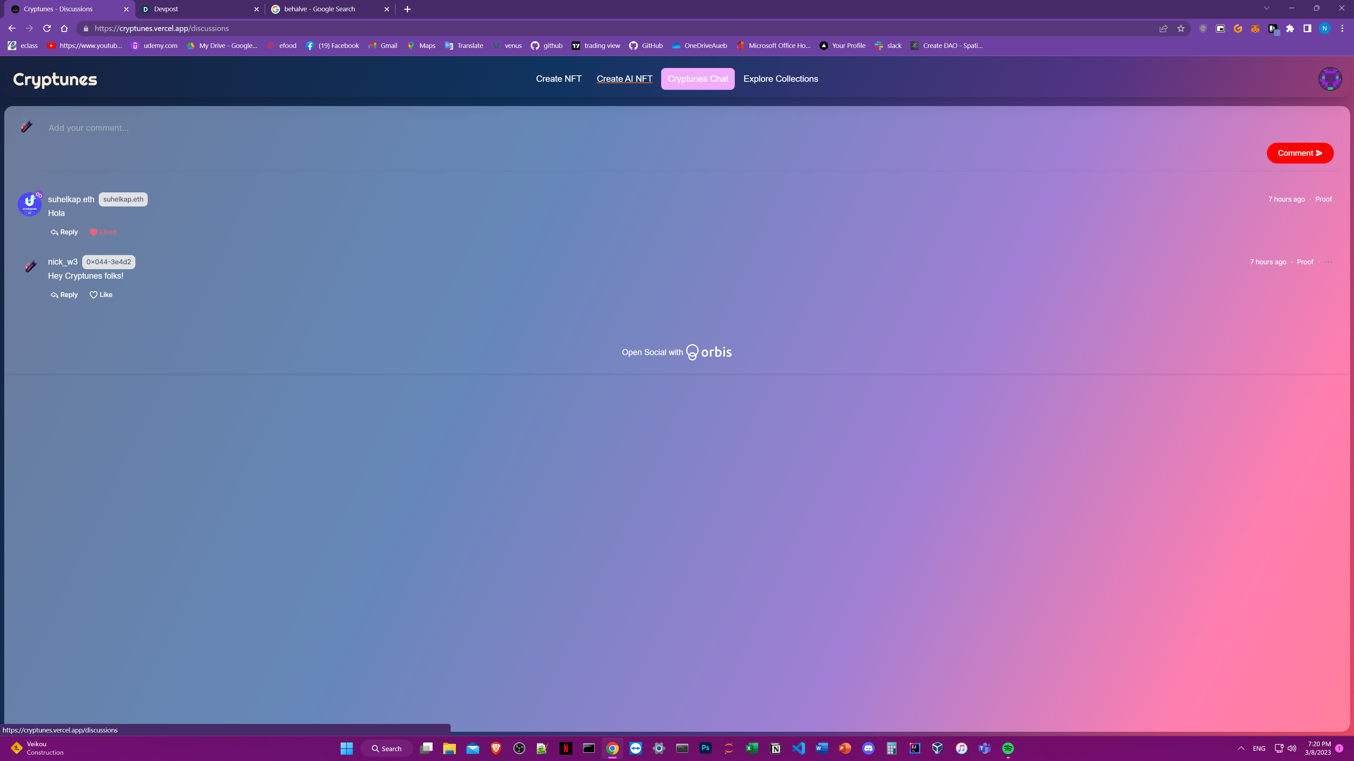Screen dimensions: 1354x761
Task: Open the Chrome three-dot menu
Action: pyautogui.click(x=1342, y=28)
